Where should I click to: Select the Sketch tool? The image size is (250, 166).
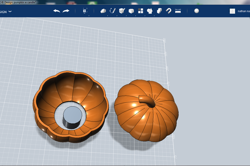[112, 11]
